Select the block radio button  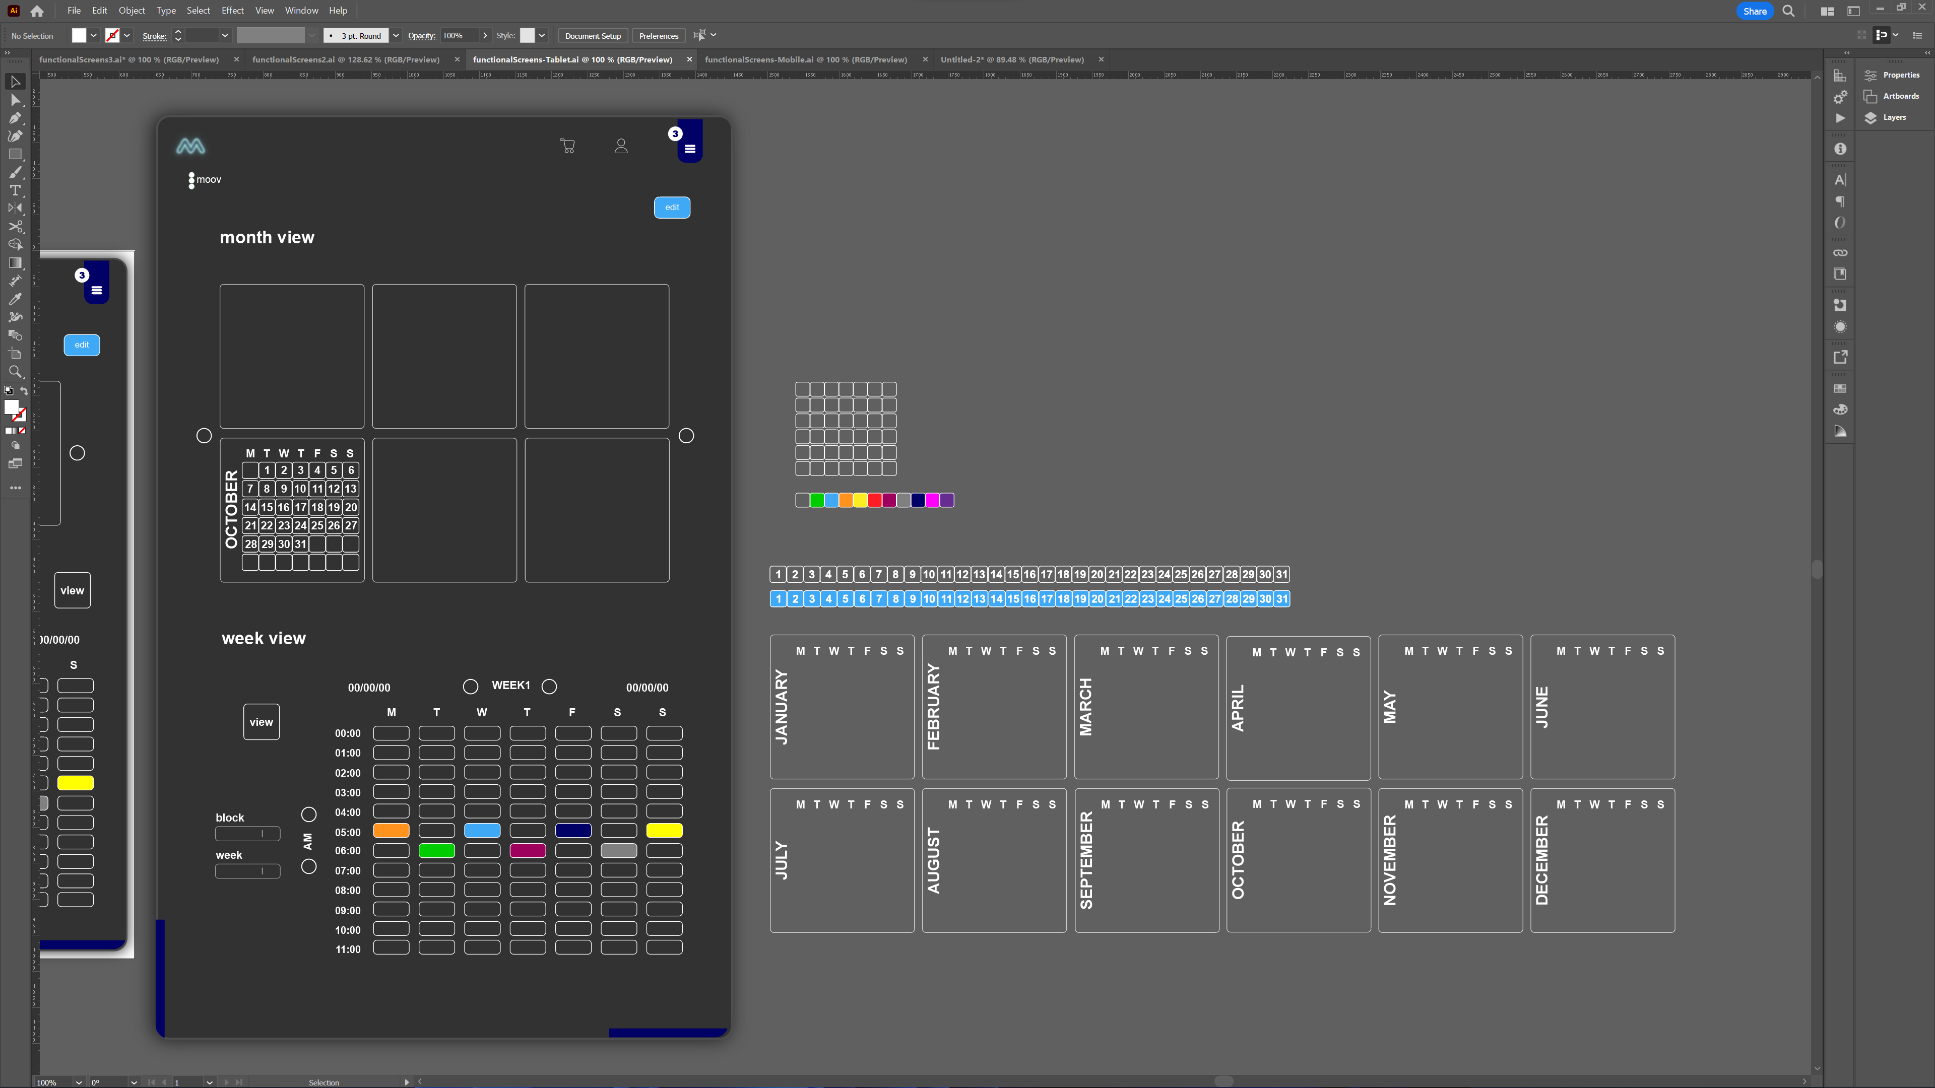coord(308,814)
